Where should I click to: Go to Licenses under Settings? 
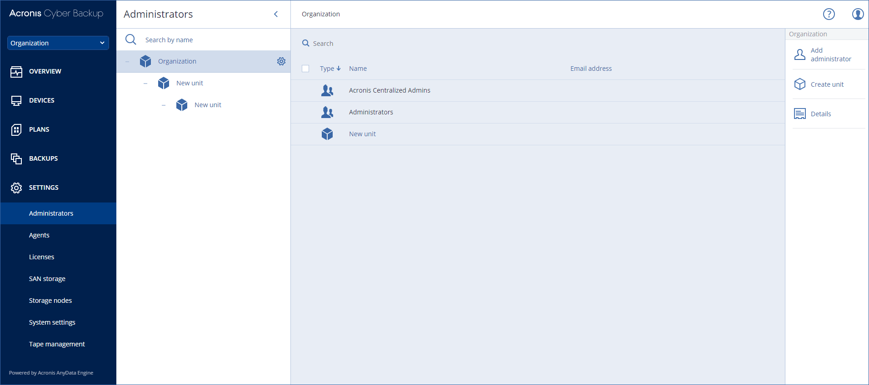pyautogui.click(x=41, y=257)
